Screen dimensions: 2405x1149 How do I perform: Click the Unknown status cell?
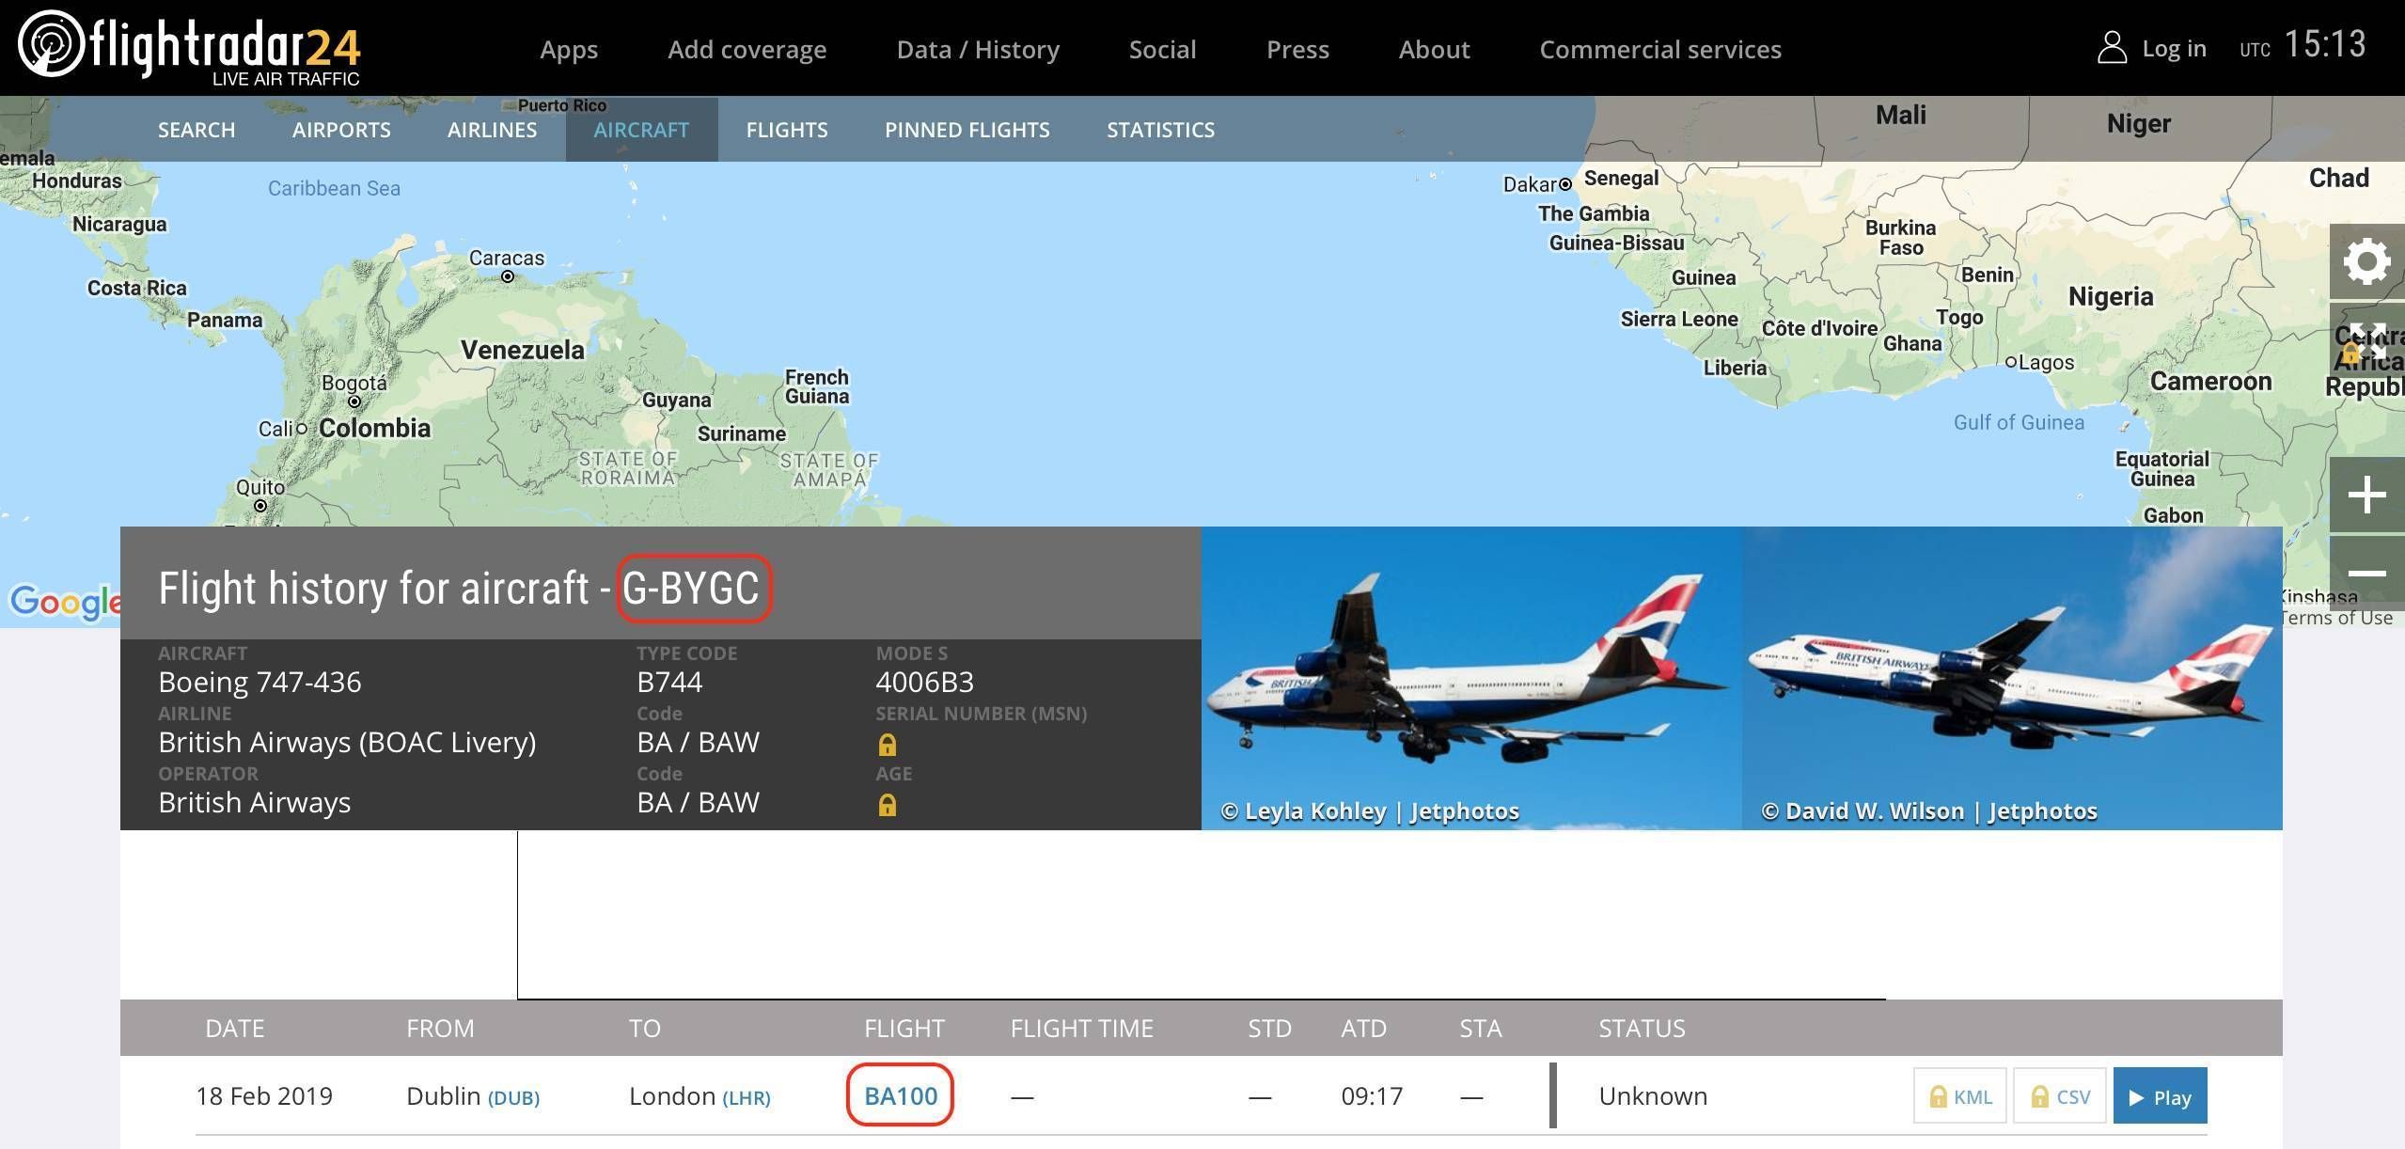1653,1096
